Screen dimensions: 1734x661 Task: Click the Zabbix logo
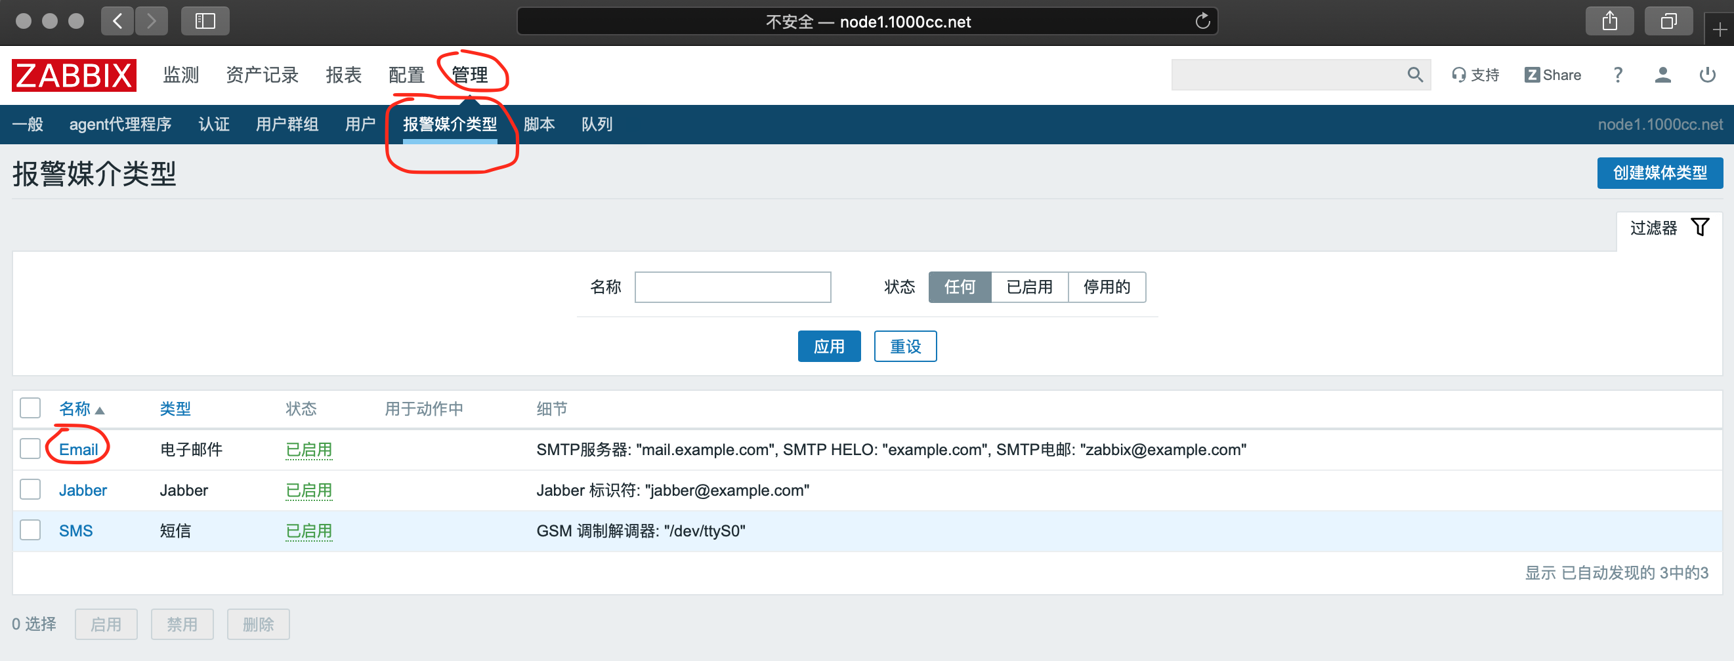coord(74,75)
